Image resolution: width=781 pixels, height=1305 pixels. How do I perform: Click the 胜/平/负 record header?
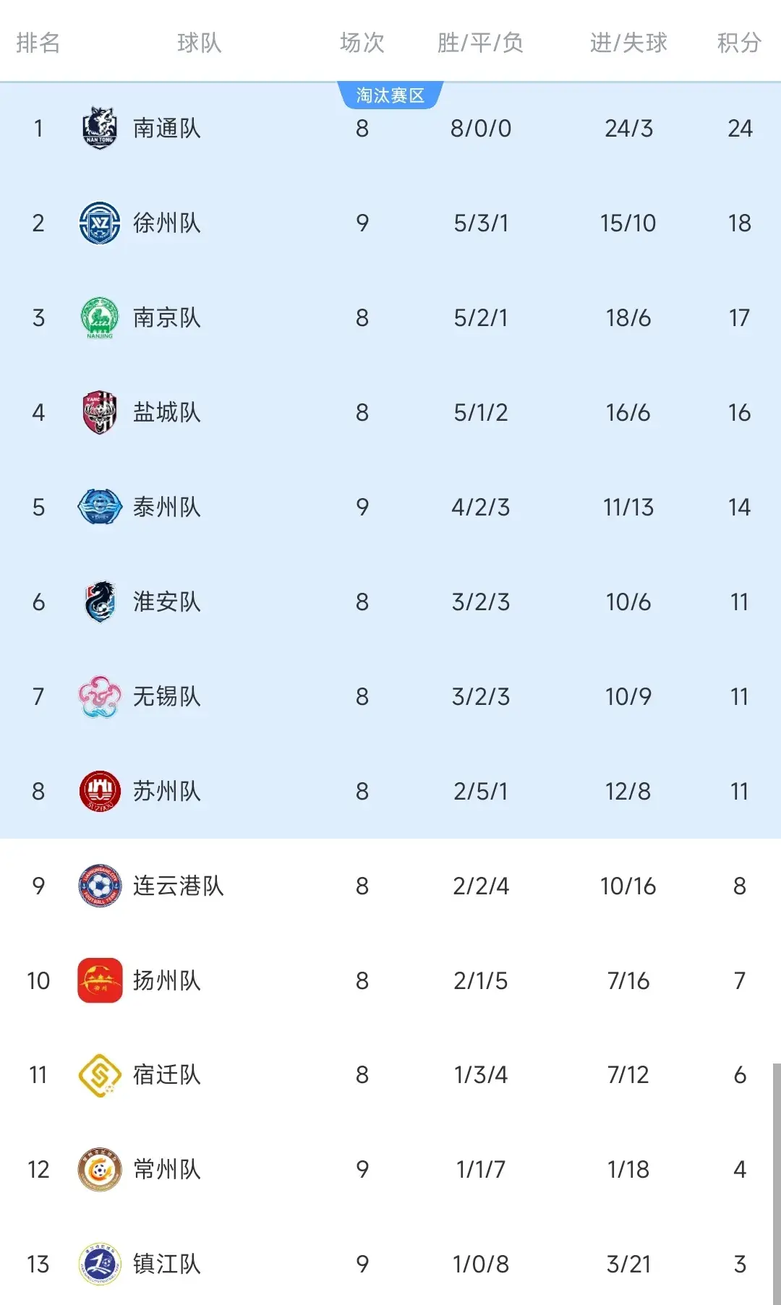(x=480, y=43)
